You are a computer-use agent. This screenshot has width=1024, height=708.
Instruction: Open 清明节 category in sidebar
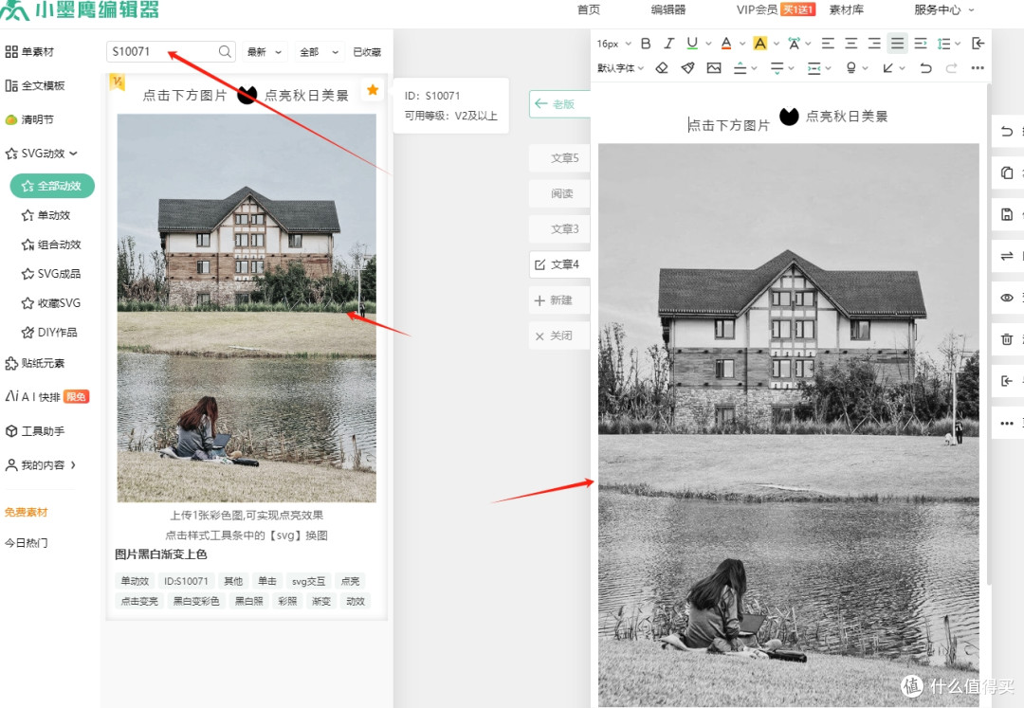[x=30, y=119]
